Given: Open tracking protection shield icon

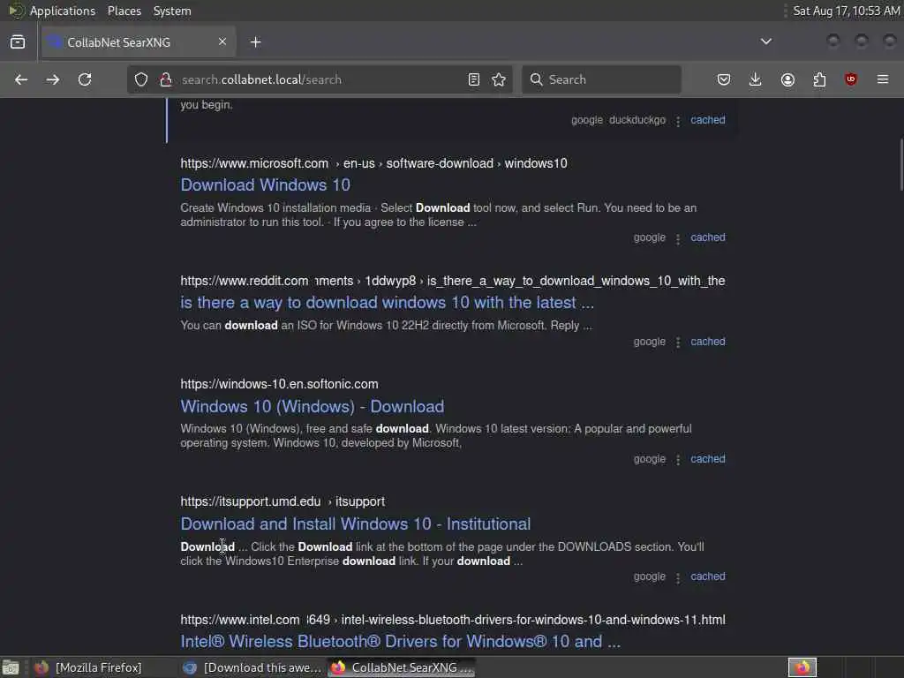Looking at the screenshot, I should pyautogui.click(x=141, y=79).
